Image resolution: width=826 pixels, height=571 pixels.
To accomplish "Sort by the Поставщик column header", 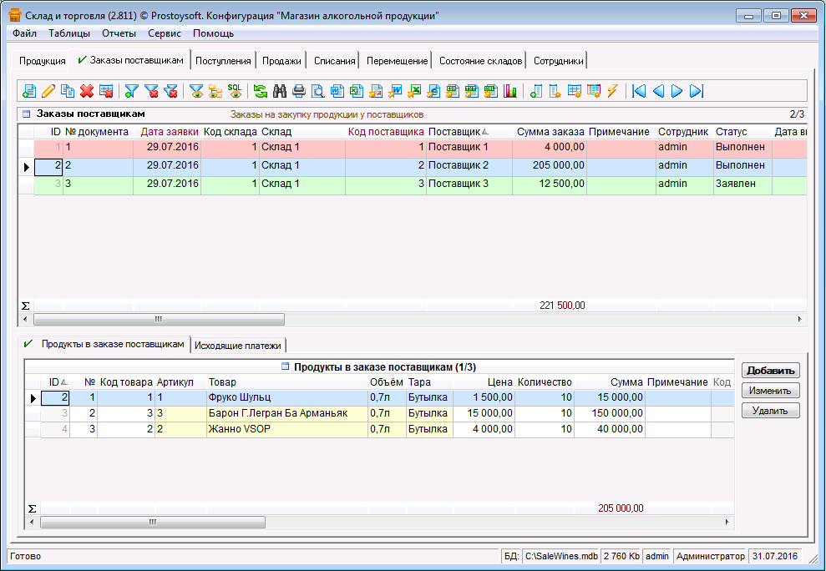I will (x=455, y=132).
